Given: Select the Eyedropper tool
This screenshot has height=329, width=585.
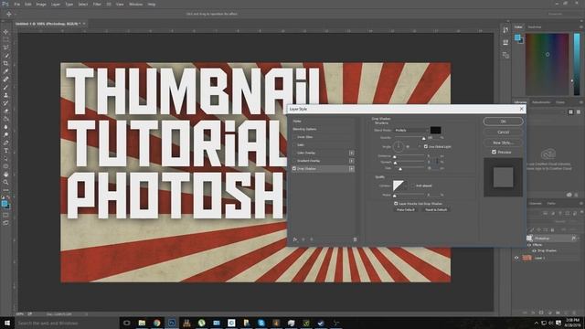Looking at the screenshot, I should (5, 71).
